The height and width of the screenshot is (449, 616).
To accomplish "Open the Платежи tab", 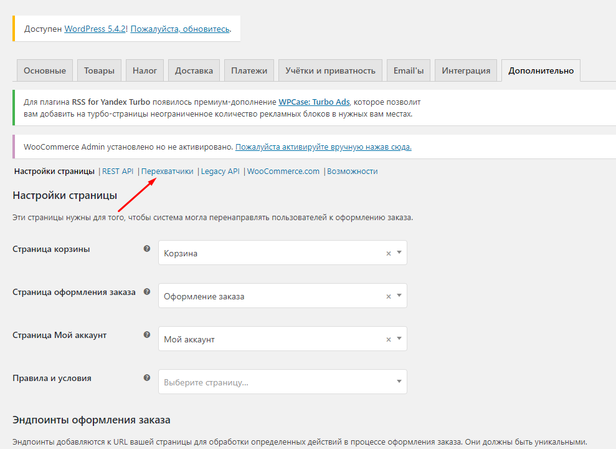I will point(249,70).
